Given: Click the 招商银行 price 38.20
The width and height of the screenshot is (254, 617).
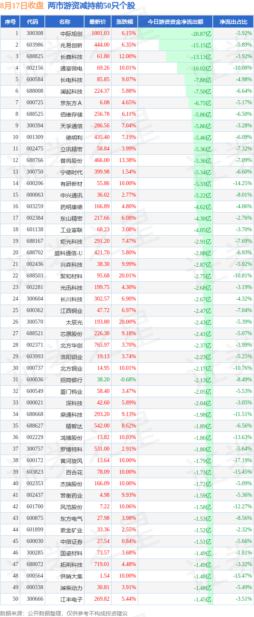Looking at the screenshot, I should (103, 380).
